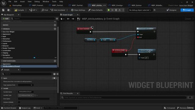This screenshot has height=110, width=195.
Task: Select the CloseButton variable
Action: pos(8,58)
